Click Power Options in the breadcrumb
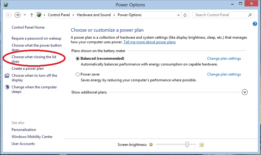The height and width of the screenshot is (155, 261). [130, 15]
